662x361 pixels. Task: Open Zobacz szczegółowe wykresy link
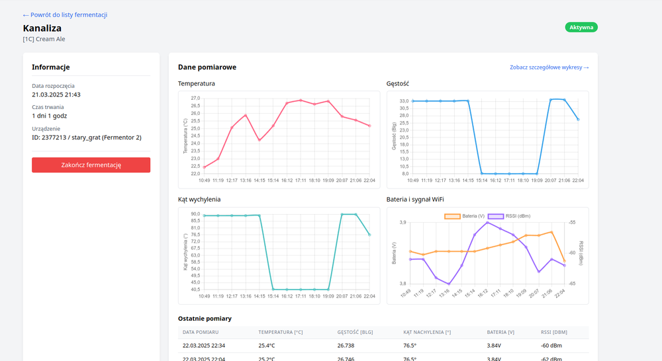tap(549, 67)
